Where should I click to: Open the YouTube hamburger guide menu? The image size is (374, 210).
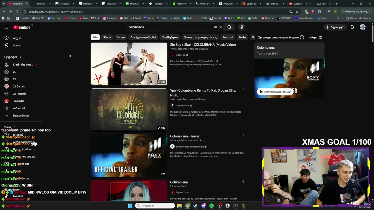[x=6, y=27]
